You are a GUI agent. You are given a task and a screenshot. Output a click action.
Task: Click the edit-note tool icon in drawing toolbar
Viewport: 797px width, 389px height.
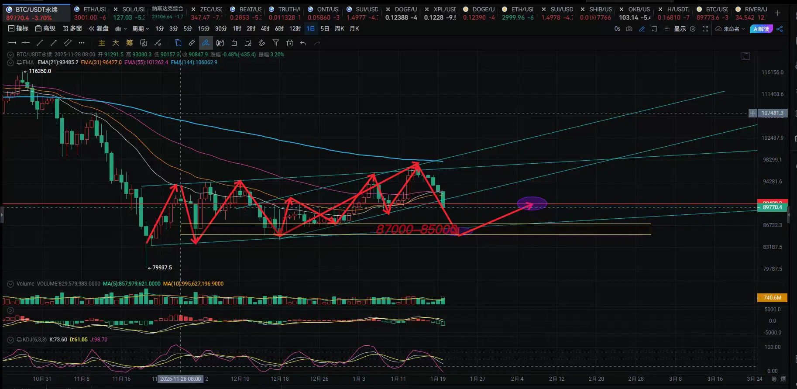[248, 43]
